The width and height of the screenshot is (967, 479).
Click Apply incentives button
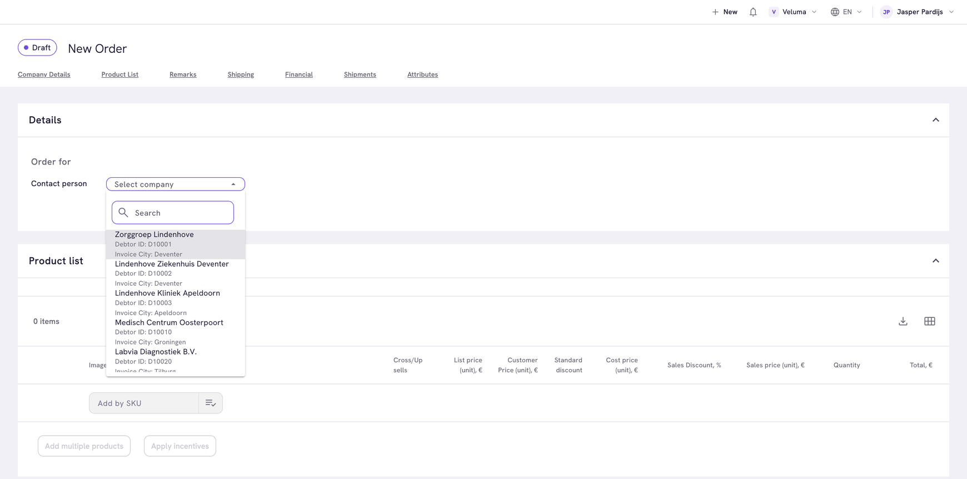coord(180,446)
